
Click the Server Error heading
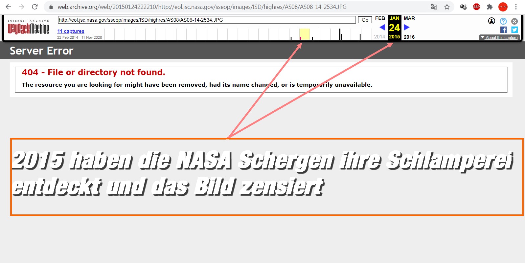pos(41,51)
